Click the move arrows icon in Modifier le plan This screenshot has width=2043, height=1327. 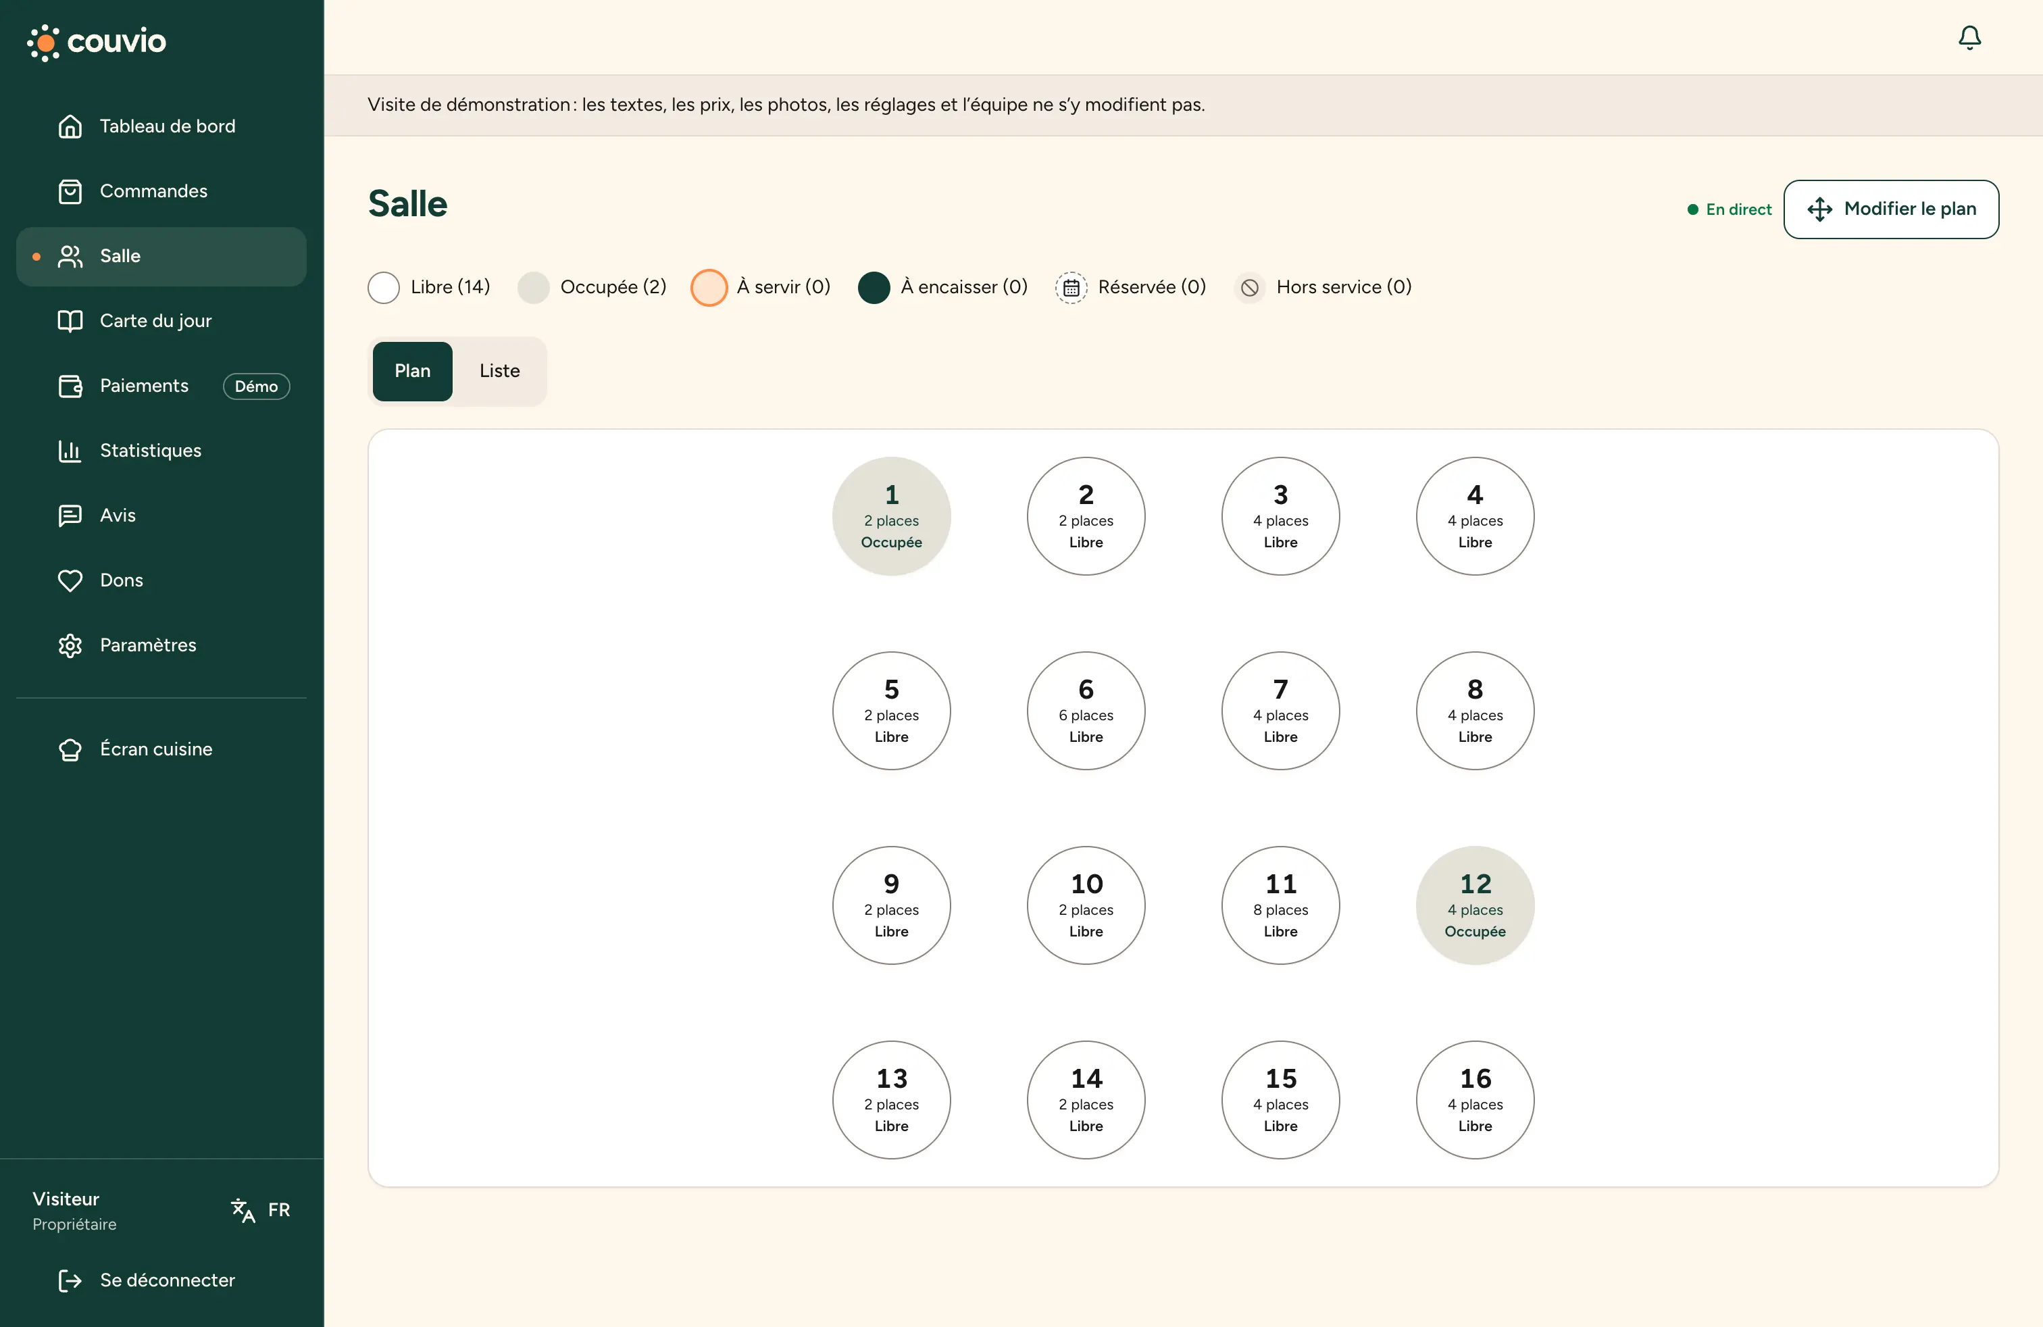click(x=1820, y=209)
